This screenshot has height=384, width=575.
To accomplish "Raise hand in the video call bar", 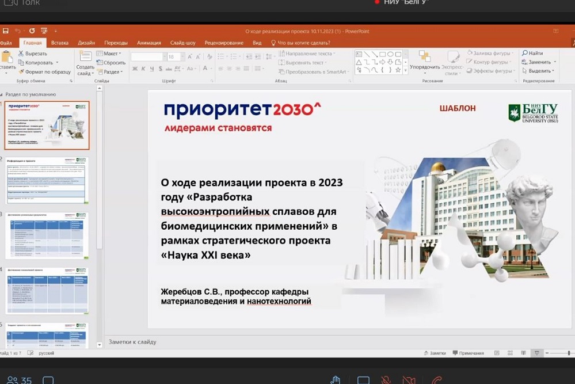I will point(336,380).
